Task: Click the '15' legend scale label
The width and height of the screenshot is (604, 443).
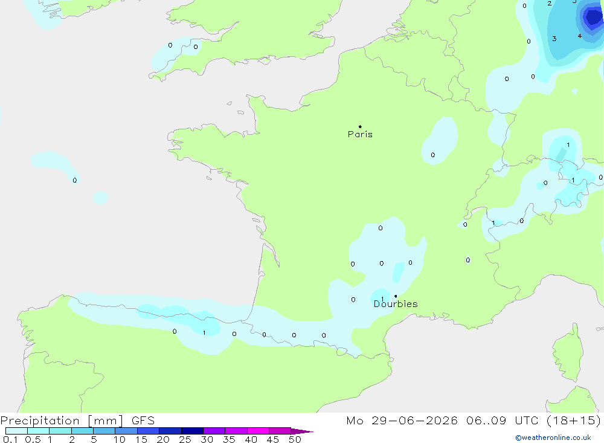Action: point(141,439)
